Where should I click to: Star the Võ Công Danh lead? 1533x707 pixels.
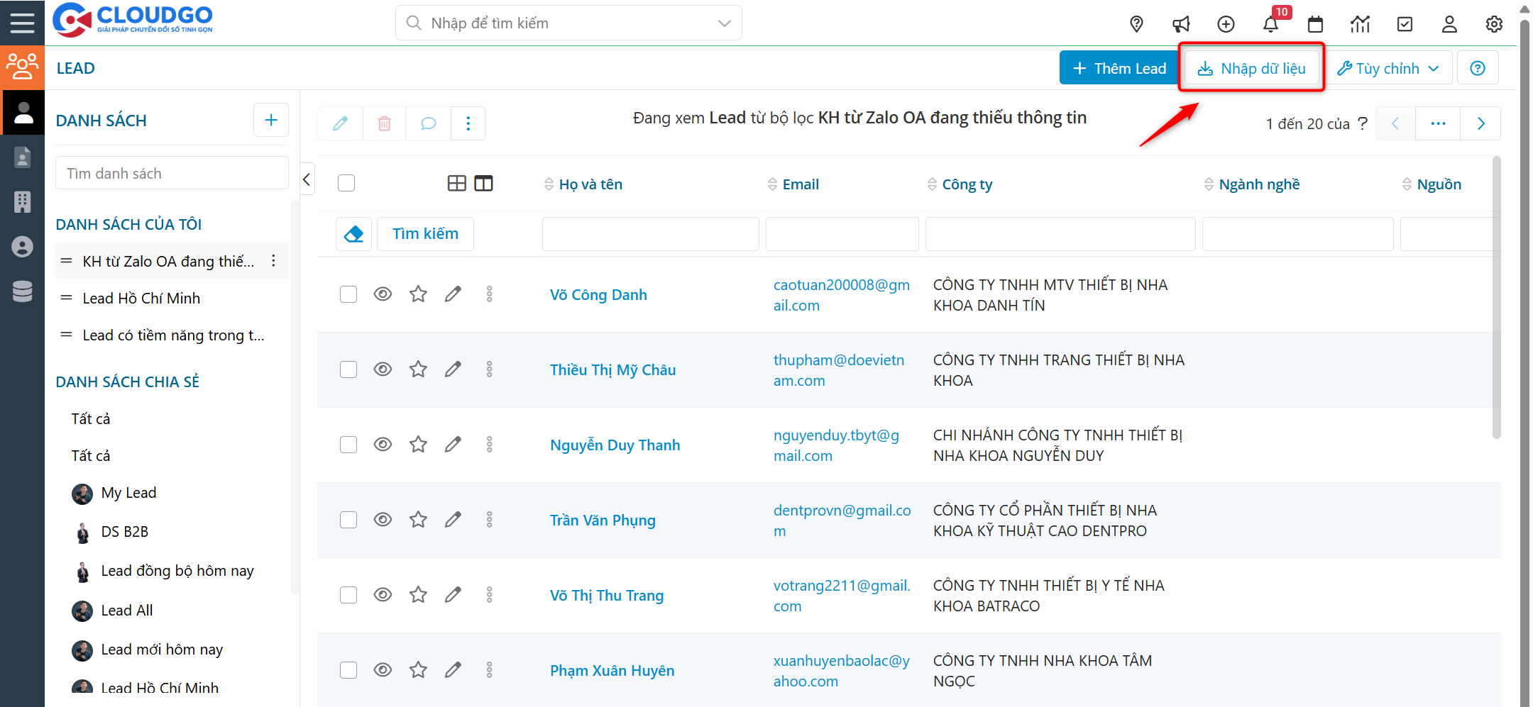(x=418, y=294)
